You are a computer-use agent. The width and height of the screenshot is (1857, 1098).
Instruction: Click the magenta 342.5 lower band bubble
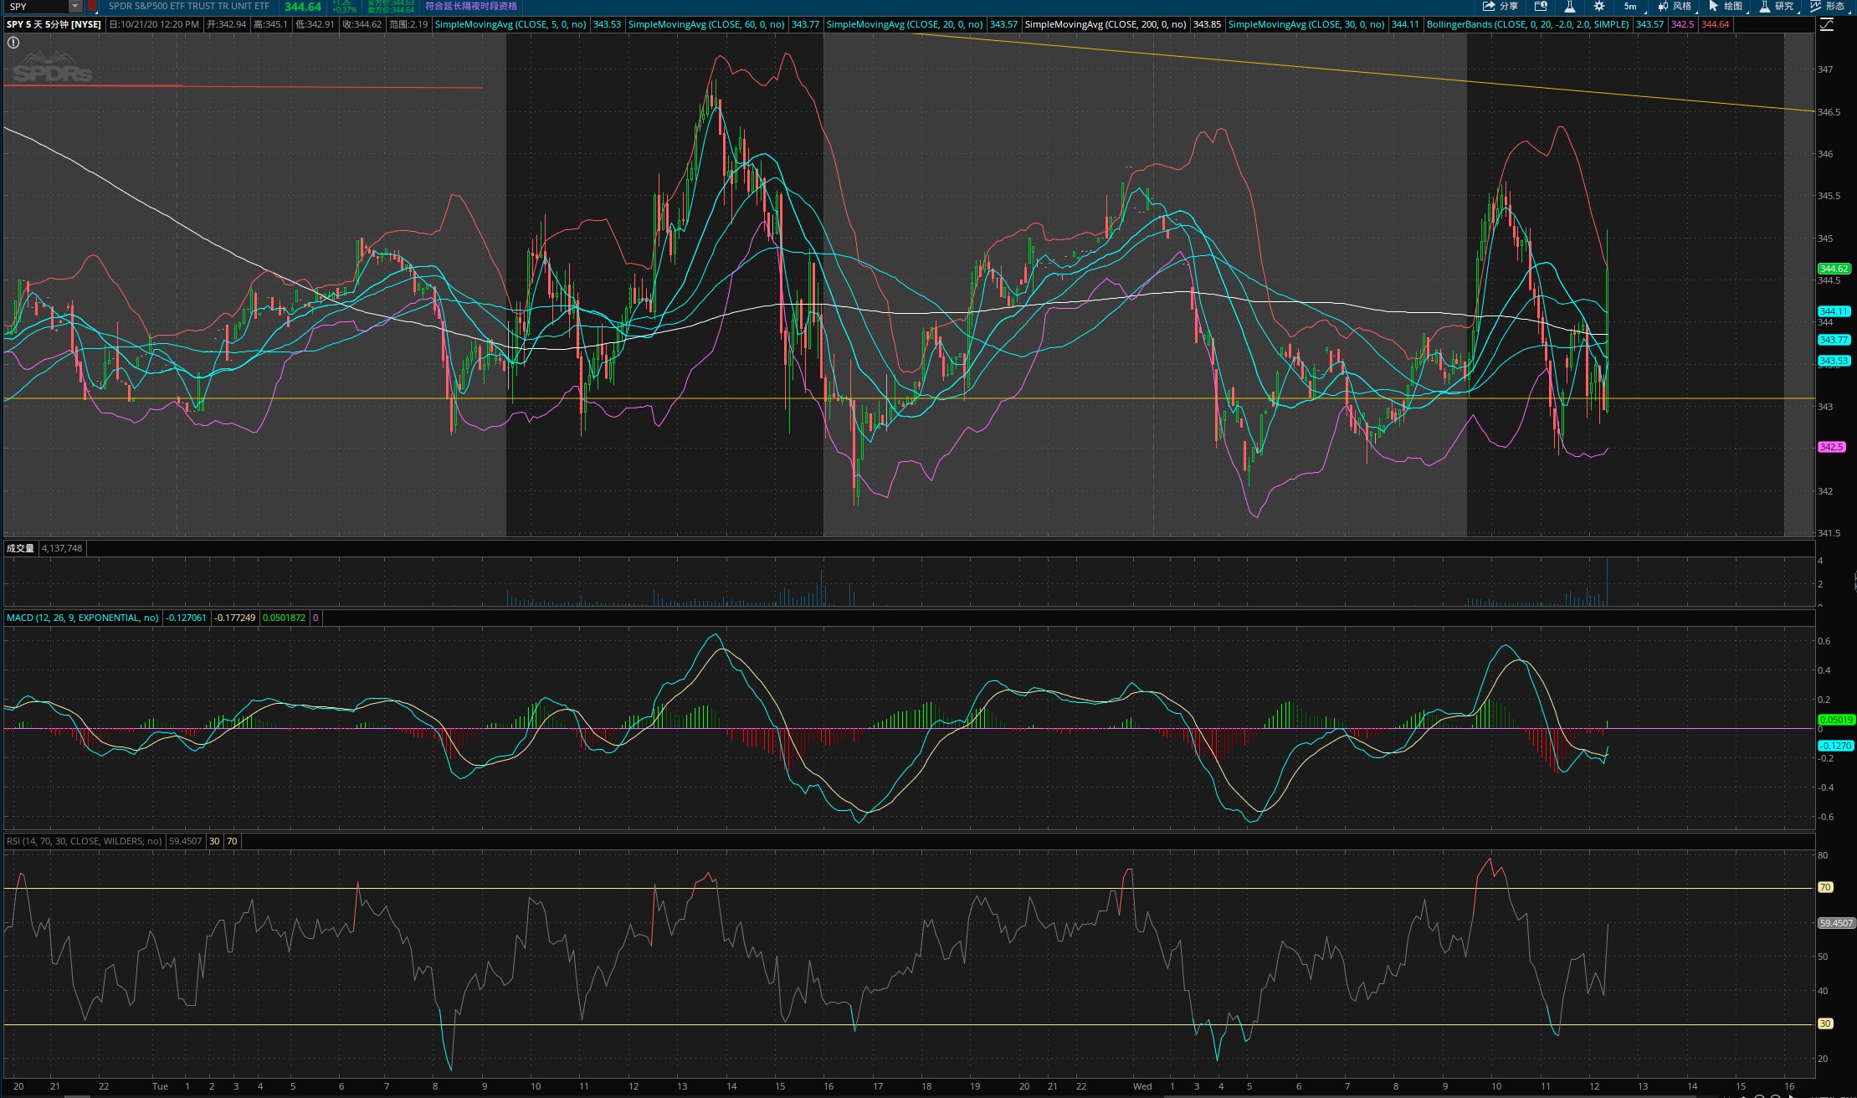coord(1831,447)
